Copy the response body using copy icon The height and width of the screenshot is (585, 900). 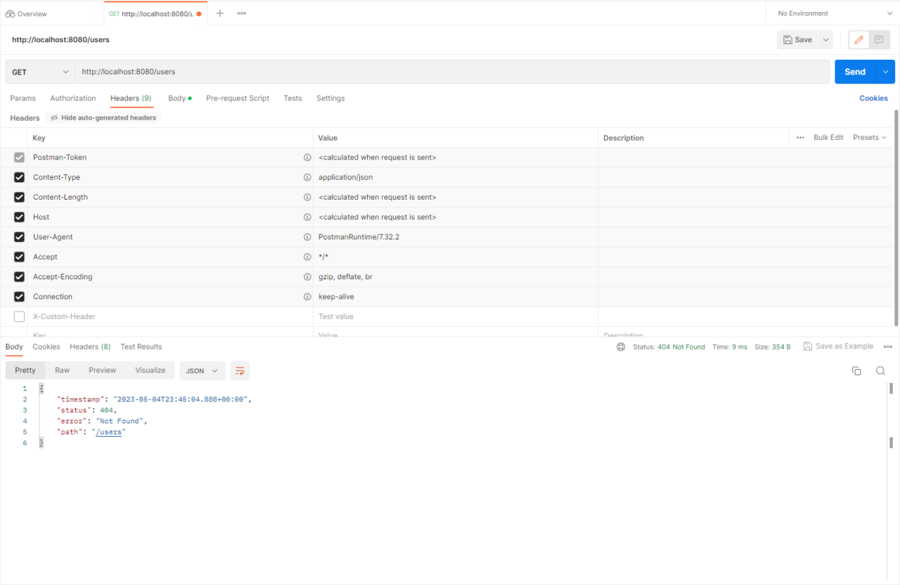856,371
